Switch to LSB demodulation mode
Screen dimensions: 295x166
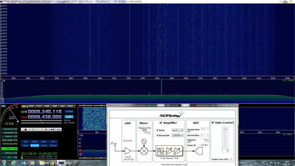[48, 106]
